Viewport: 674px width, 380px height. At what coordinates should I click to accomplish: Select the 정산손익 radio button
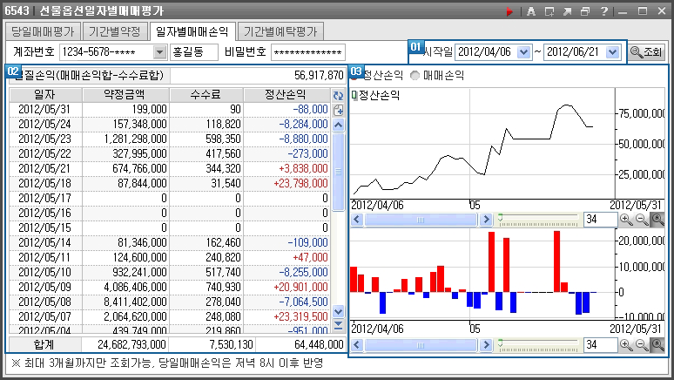click(x=355, y=76)
